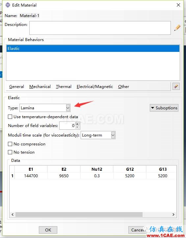186x238 pixels.
Task: Open the Thermal menu
Action: [x=64, y=87]
